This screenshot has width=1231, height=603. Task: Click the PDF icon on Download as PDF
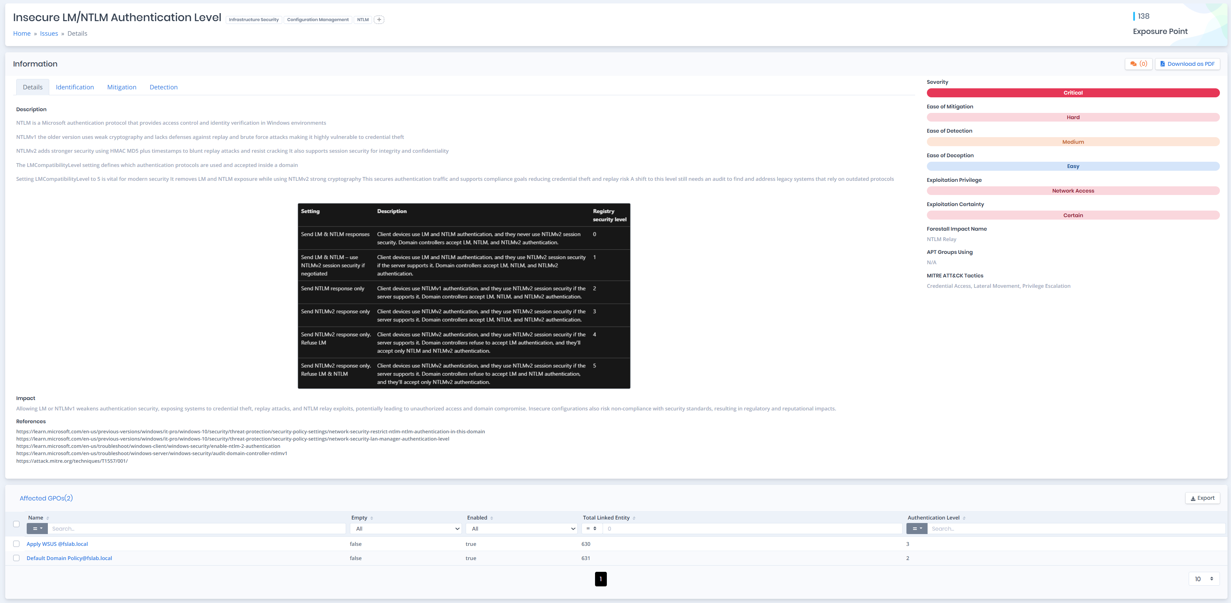click(1163, 63)
